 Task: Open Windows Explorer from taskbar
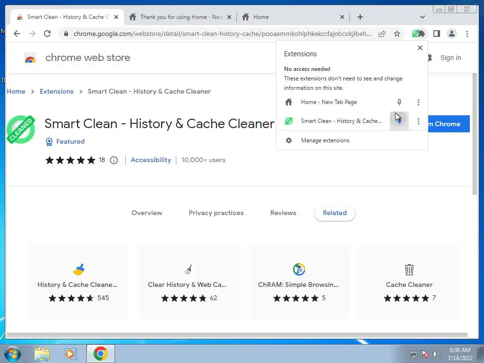point(42,354)
